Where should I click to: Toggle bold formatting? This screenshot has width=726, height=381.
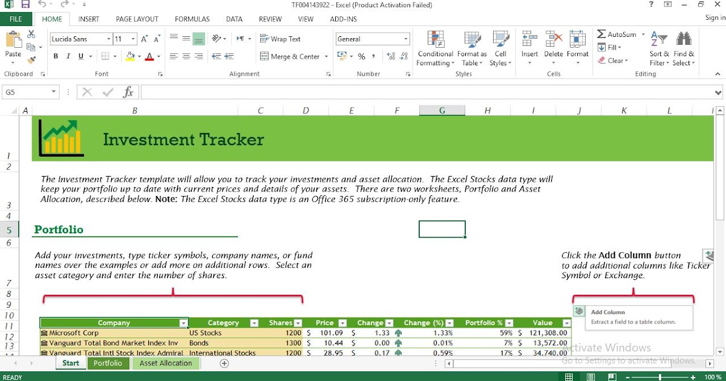point(55,56)
